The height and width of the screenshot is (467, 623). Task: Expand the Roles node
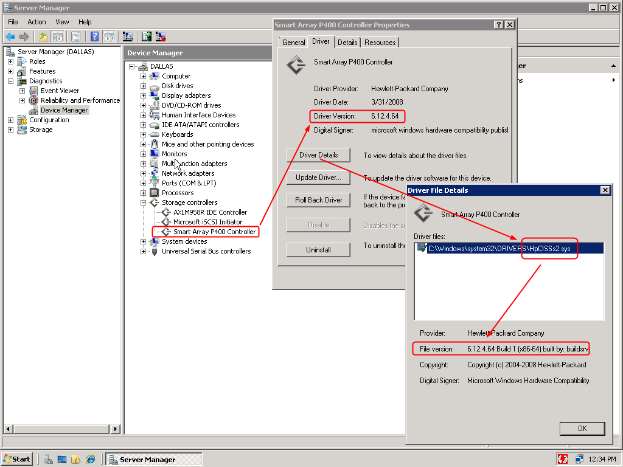tap(11, 61)
